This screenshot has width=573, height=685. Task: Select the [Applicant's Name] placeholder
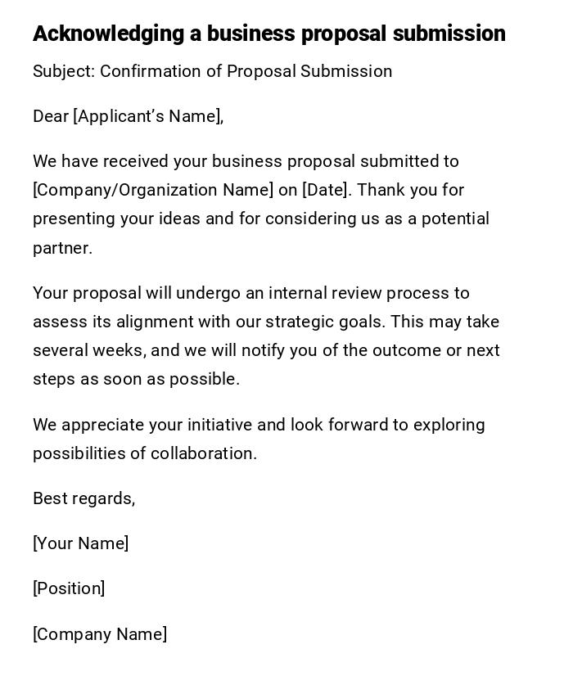coord(148,116)
